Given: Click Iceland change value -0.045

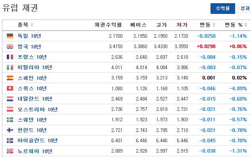Looking at the screenshot, I should click(x=207, y=141).
